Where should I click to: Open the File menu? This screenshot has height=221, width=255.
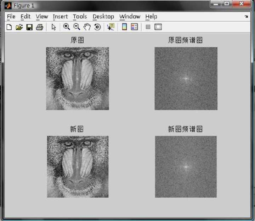11,17
